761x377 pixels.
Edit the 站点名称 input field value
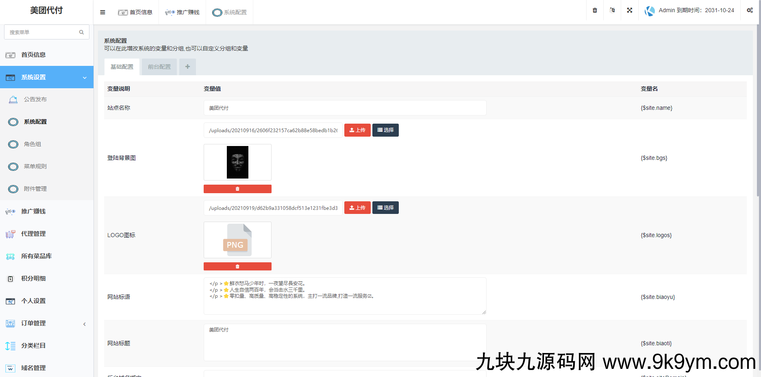(x=345, y=108)
